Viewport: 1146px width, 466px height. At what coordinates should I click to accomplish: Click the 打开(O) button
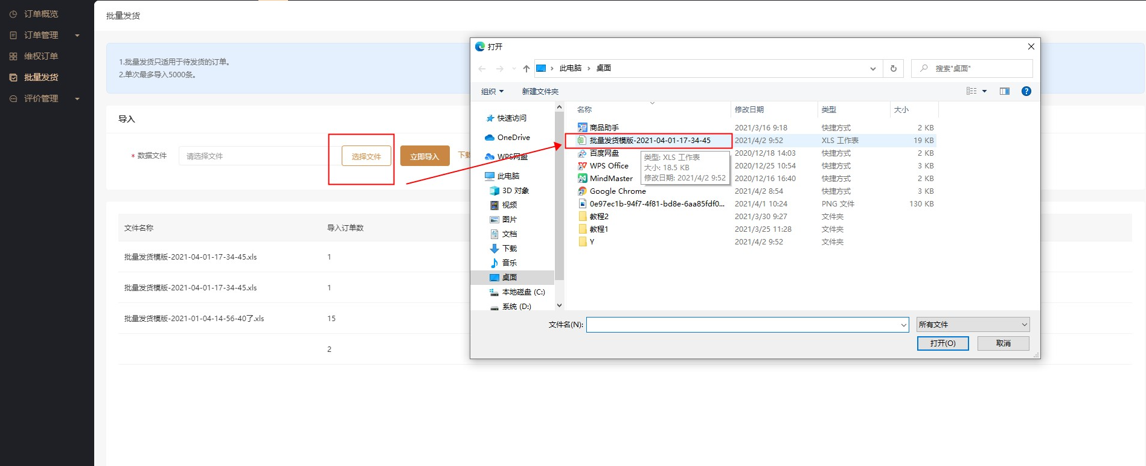[942, 343]
